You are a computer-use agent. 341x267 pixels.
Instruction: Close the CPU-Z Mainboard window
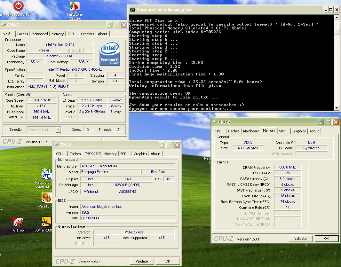coord(177,145)
